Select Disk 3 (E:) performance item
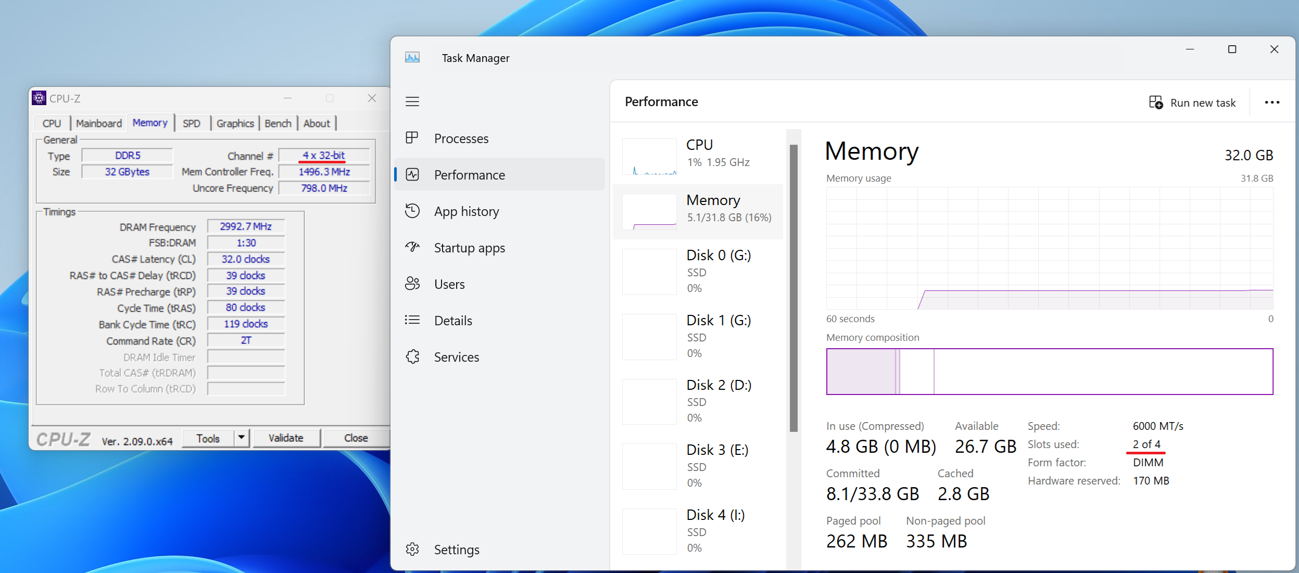The width and height of the screenshot is (1299, 573). [x=698, y=466]
